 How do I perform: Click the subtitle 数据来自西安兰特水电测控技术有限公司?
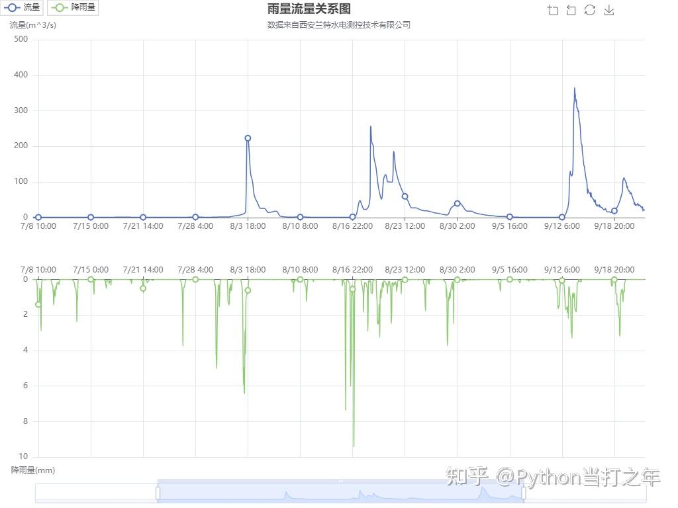pos(338,24)
